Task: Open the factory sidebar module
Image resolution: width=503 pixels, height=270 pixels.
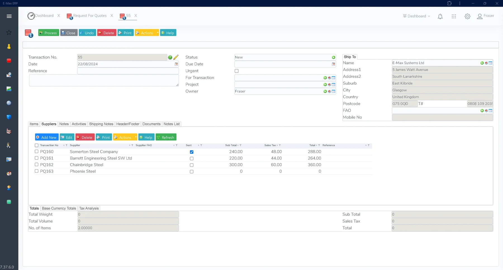Action: coord(9,131)
